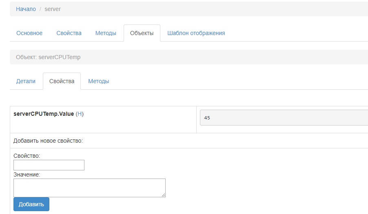Focus the Свойство name input field

tap(49, 165)
